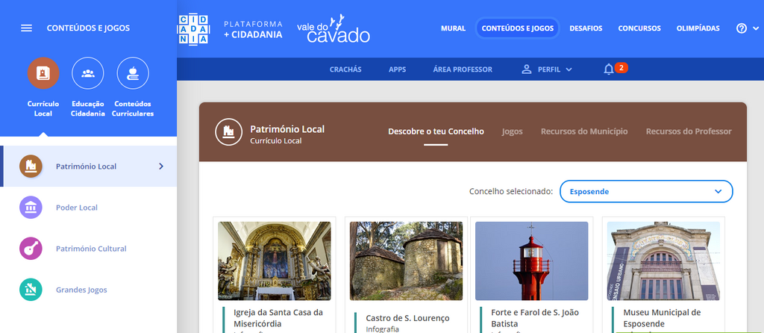The image size is (764, 333).
Task: Click the Património Cultural guitar icon
Action: pos(31,249)
